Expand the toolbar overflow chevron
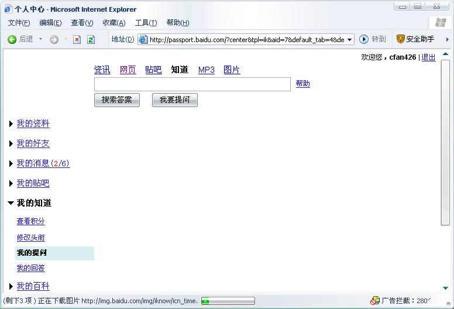The width and height of the screenshot is (454, 309). [447, 39]
